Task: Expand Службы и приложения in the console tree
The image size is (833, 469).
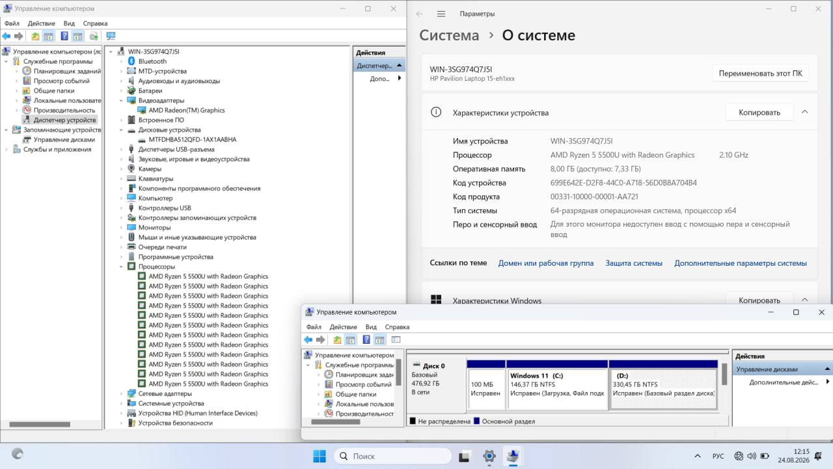Action: pos(7,149)
